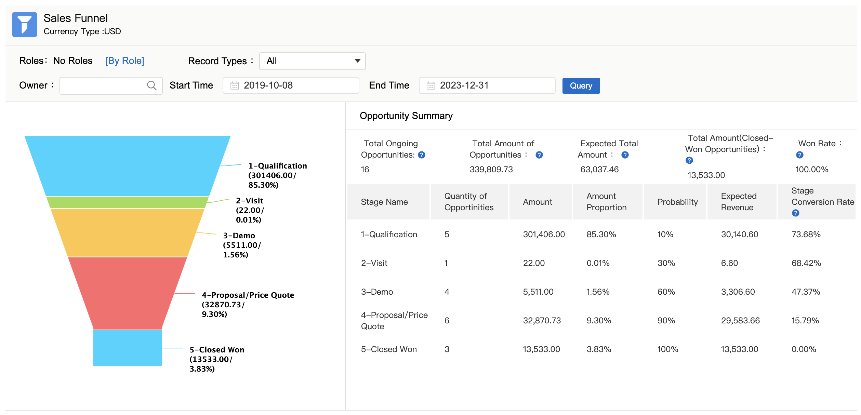The image size is (861, 415).
Task: Click help icon beside Total Amount of Opportunities
Action: [539, 155]
